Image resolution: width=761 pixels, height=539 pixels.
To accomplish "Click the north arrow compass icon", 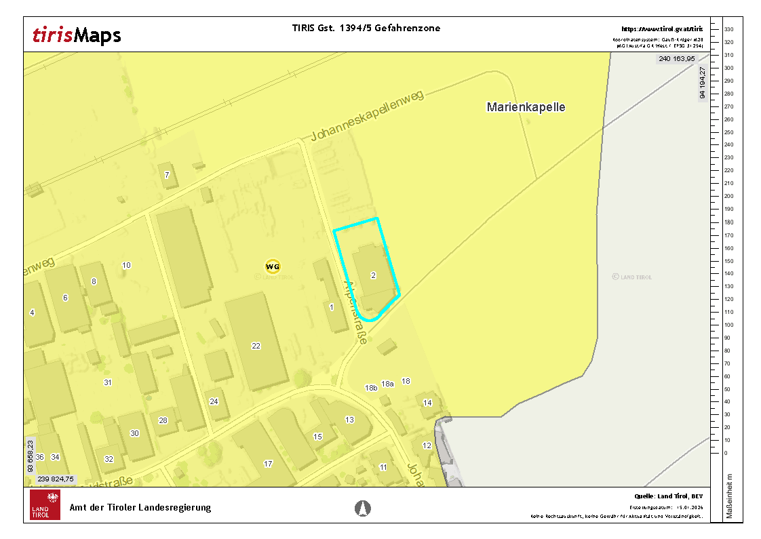I will click(364, 508).
